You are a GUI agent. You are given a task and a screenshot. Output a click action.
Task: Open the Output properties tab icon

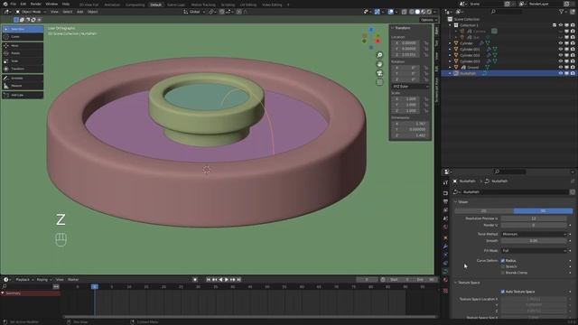click(x=445, y=201)
